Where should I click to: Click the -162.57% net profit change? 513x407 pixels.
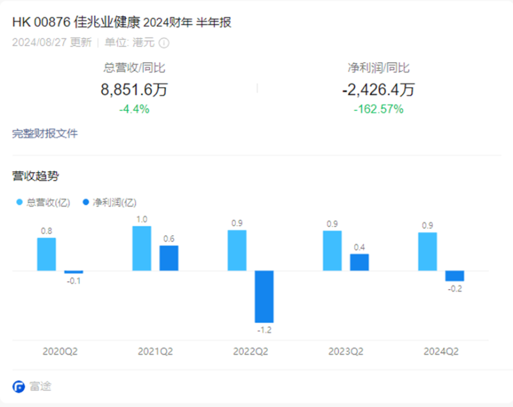point(378,109)
